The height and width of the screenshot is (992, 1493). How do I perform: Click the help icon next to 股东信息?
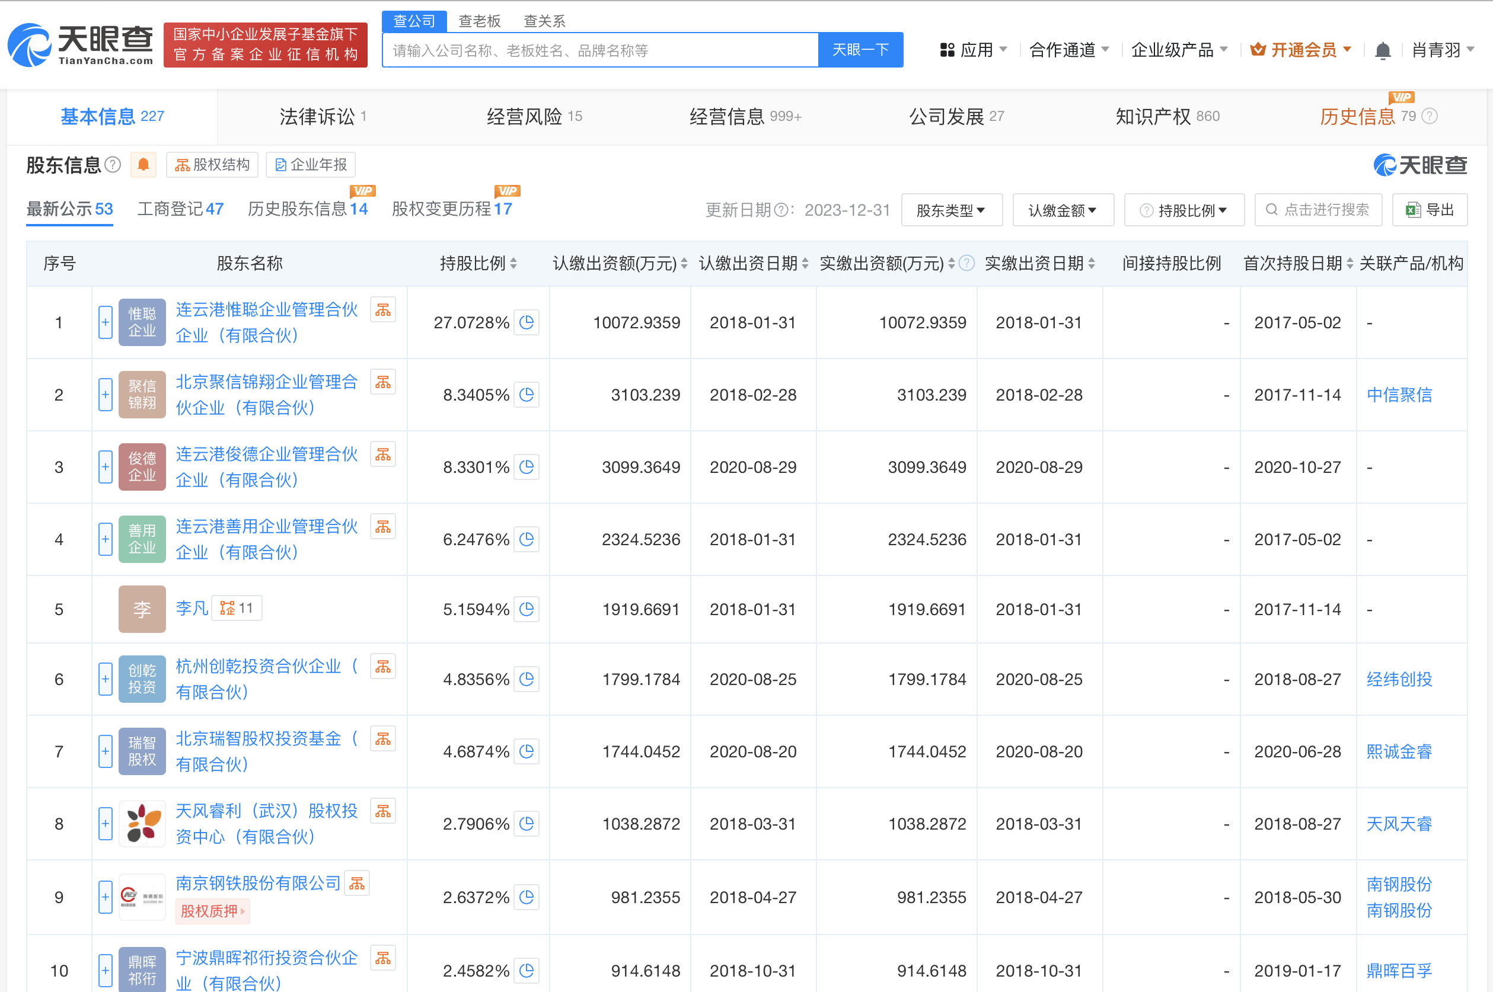tap(113, 165)
